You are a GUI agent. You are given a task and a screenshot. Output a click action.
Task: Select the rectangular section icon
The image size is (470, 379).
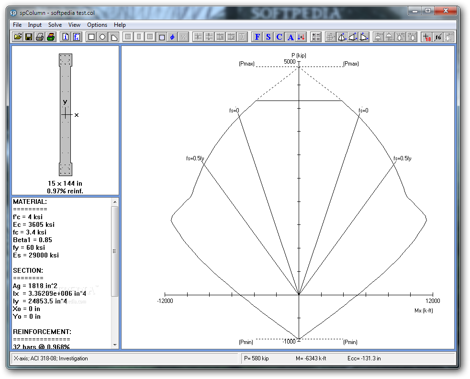tap(91, 37)
